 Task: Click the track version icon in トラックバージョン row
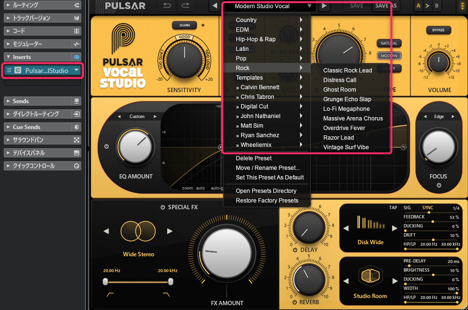point(77,18)
